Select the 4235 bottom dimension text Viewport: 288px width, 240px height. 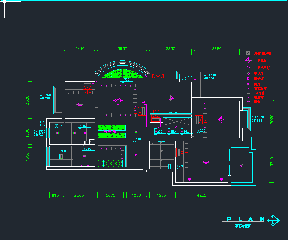pos(201,195)
